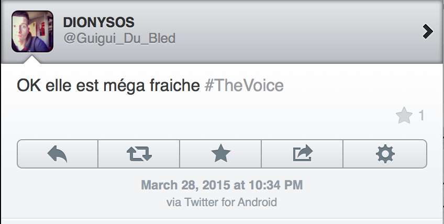The height and width of the screenshot is (224, 444).
Task: Open the DIONYSOS profile picture
Action: click(x=32, y=31)
